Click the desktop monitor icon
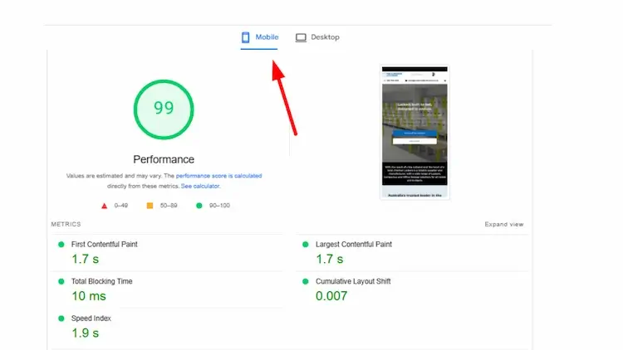Image resolution: width=623 pixels, height=350 pixels. point(301,37)
